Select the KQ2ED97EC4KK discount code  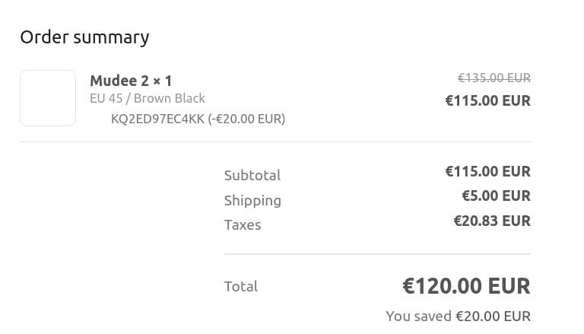point(157,119)
